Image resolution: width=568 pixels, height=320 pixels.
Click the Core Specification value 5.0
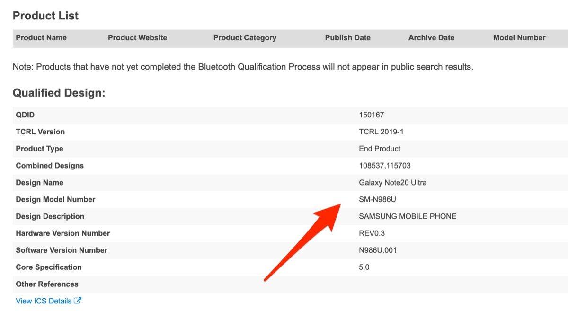click(x=364, y=267)
